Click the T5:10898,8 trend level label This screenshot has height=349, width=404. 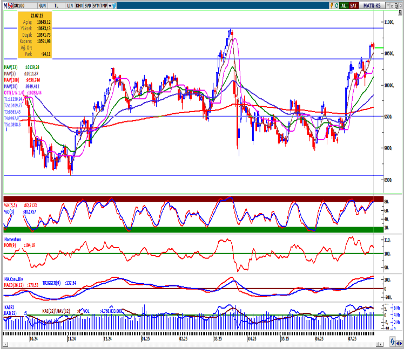coord(12,125)
